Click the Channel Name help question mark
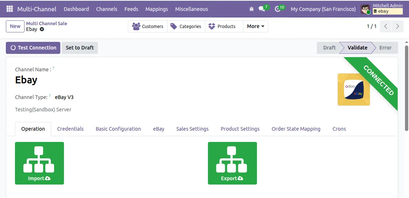The height and width of the screenshot is (198, 409). click(53, 68)
